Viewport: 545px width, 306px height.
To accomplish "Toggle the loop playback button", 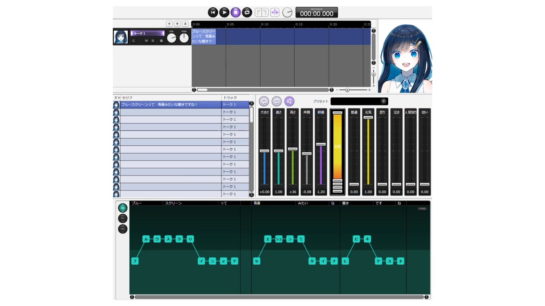I will click(247, 12).
